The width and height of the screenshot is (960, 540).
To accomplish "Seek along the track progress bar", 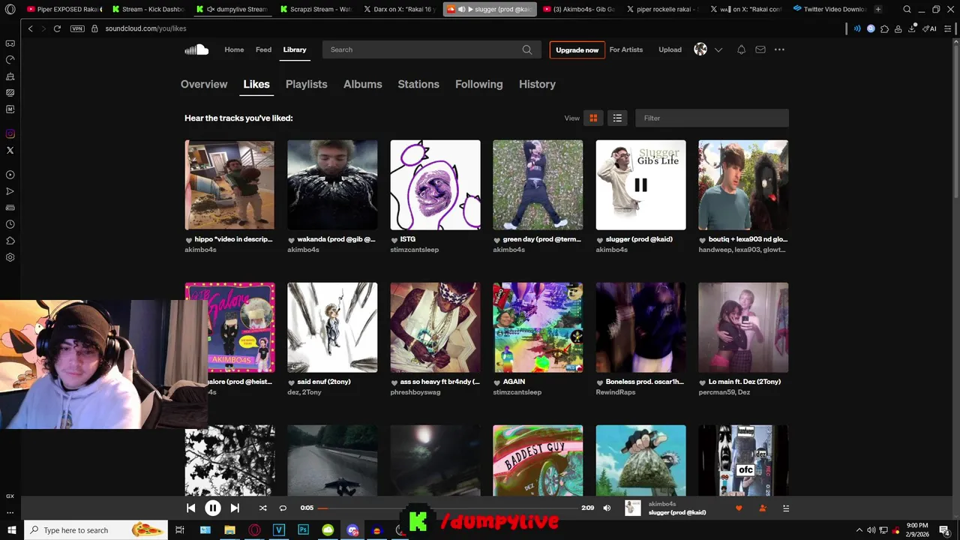I will coord(448,508).
